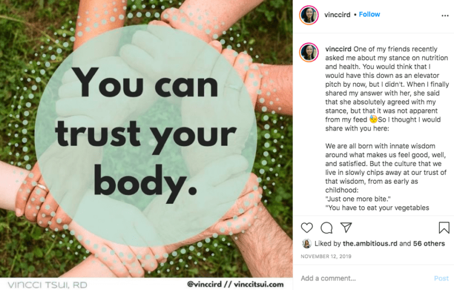Open comments via speech bubble icon
454x290 pixels.
326,228
